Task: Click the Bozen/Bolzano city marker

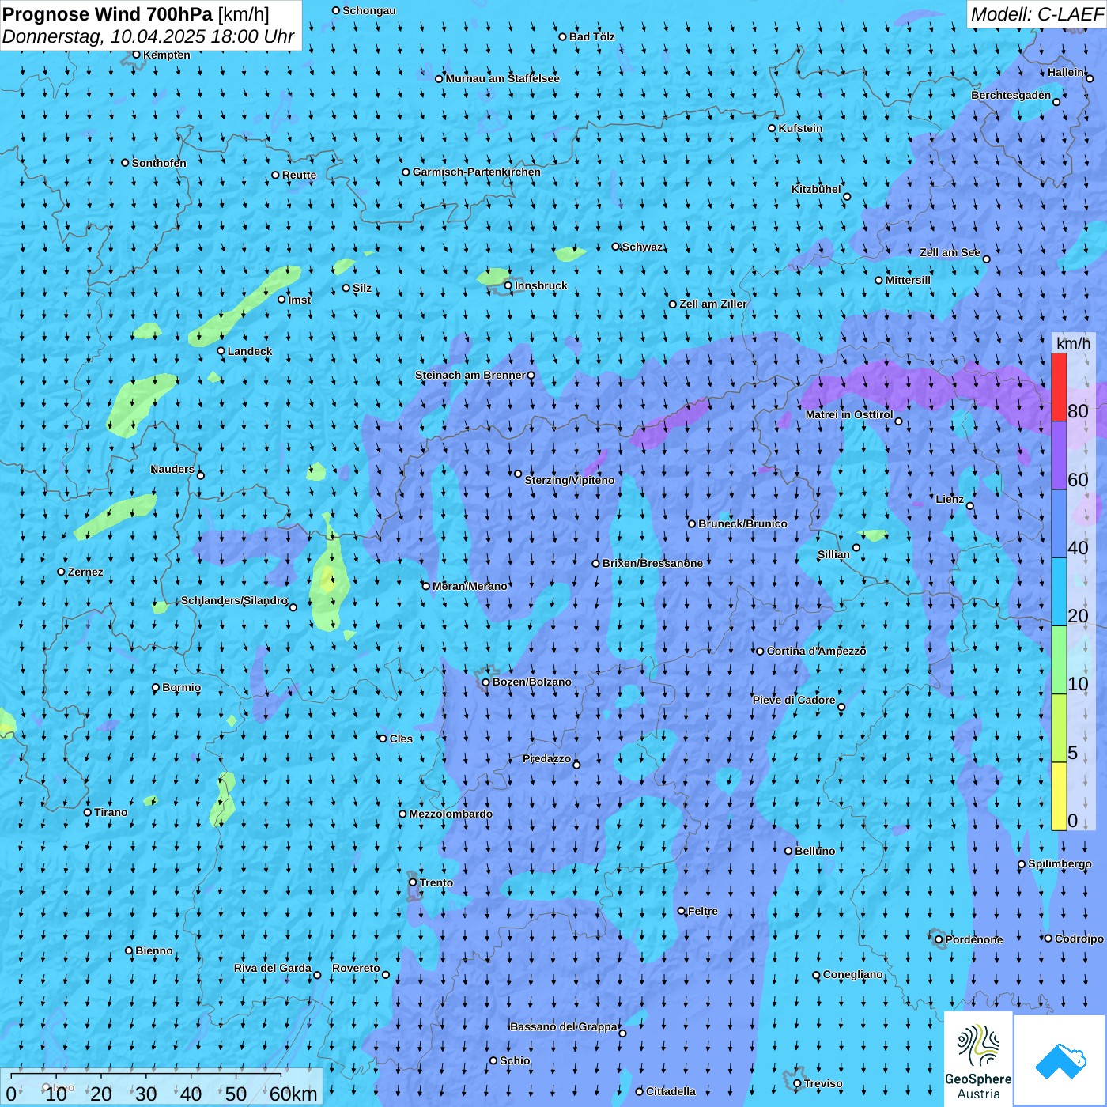Action: [x=486, y=682]
